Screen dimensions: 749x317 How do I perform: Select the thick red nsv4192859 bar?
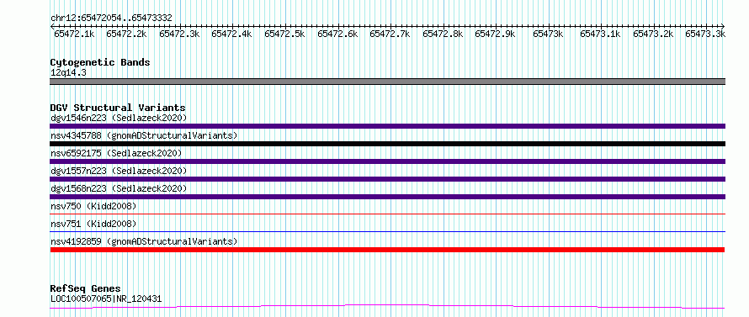click(387, 250)
